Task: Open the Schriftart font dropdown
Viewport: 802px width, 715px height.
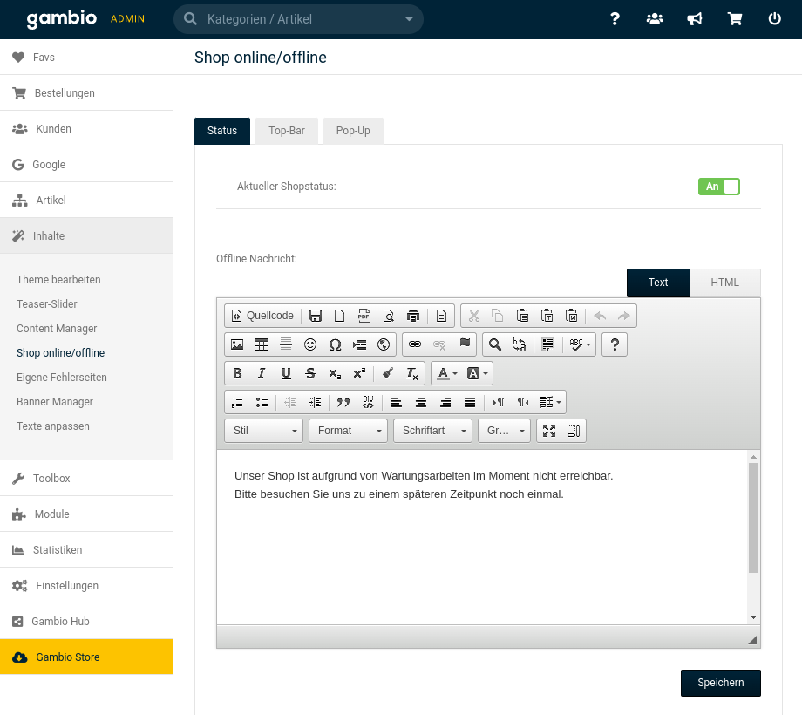Action: pos(432,431)
